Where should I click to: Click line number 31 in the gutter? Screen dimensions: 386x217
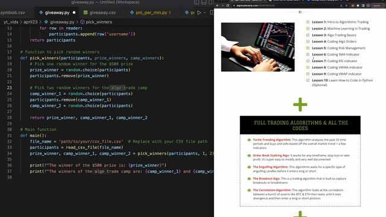click(10, 136)
